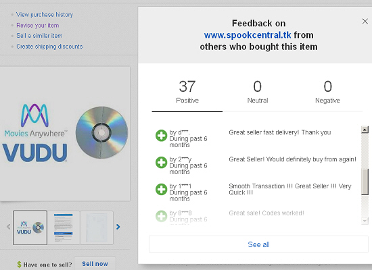
Task: Click green plus icon for buyer d***.
Action: click(162, 136)
